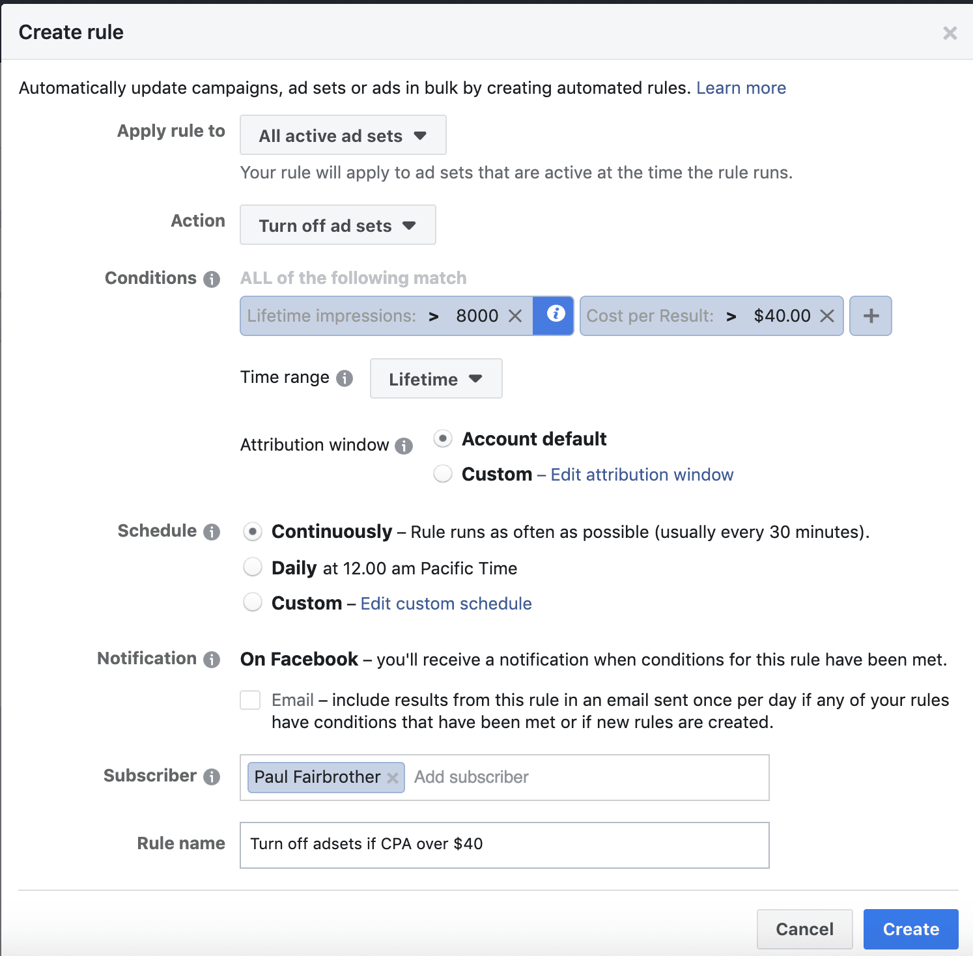Image resolution: width=973 pixels, height=956 pixels.
Task: Click the Schedule info icon
Action: [x=212, y=532]
